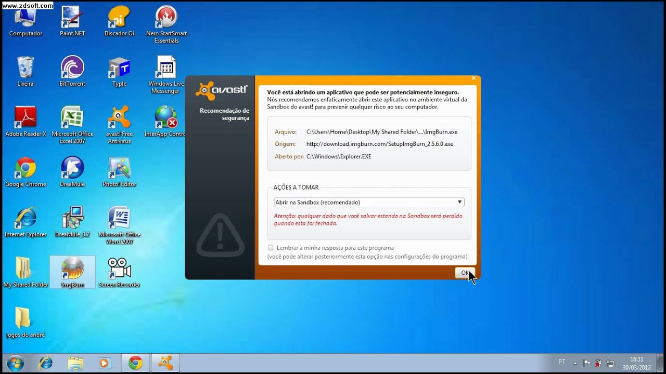Open Photo! Editor desktop shortcut
666x374 pixels.
[119, 172]
